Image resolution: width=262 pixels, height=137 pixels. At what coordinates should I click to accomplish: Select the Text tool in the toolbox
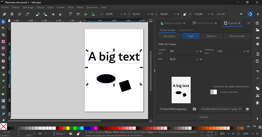tap(3, 94)
